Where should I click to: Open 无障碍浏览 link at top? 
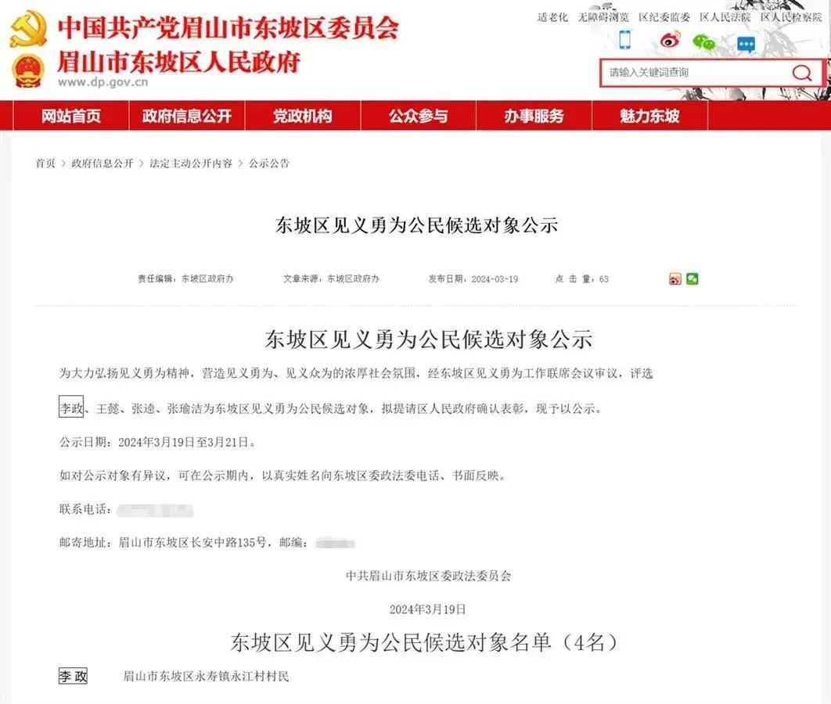[603, 17]
